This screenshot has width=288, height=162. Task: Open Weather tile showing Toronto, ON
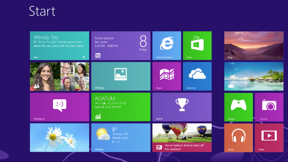[121, 138]
